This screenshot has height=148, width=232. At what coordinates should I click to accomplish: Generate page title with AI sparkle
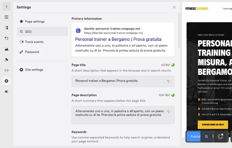(168, 81)
